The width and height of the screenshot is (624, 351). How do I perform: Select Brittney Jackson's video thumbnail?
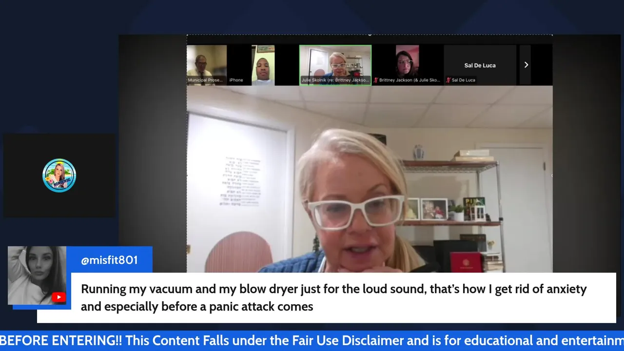click(x=408, y=65)
